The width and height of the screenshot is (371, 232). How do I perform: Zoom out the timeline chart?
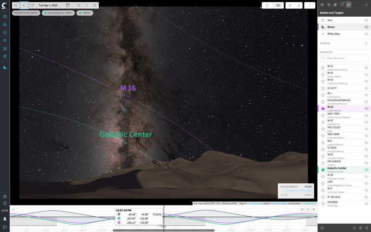[308, 209]
